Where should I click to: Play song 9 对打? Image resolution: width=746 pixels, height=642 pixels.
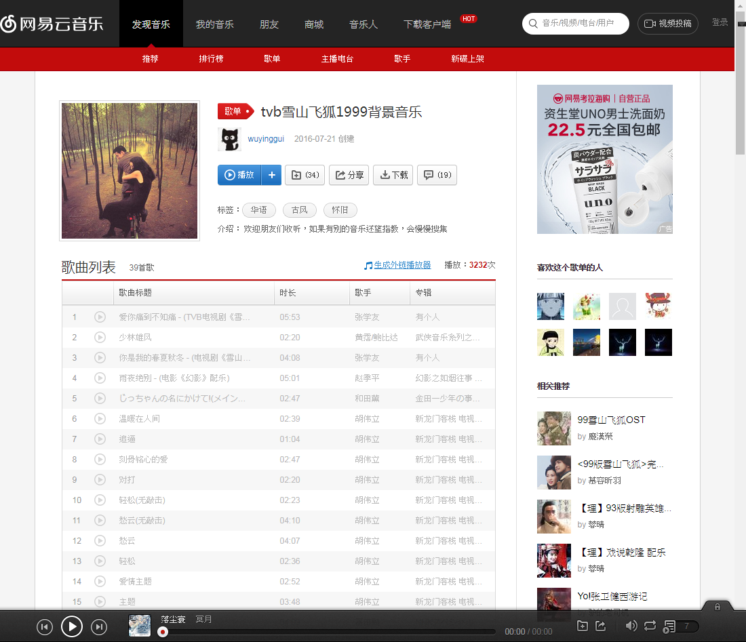[x=100, y=480]
